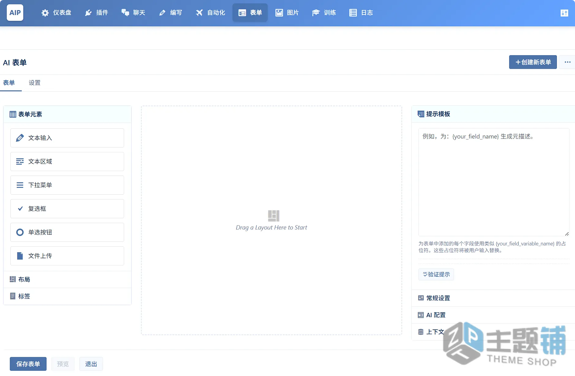Click the AIP logo
575x376 pixels.
coord(15,13)
